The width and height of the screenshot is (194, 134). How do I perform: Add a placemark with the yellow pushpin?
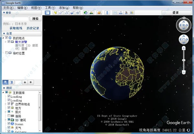55,13
